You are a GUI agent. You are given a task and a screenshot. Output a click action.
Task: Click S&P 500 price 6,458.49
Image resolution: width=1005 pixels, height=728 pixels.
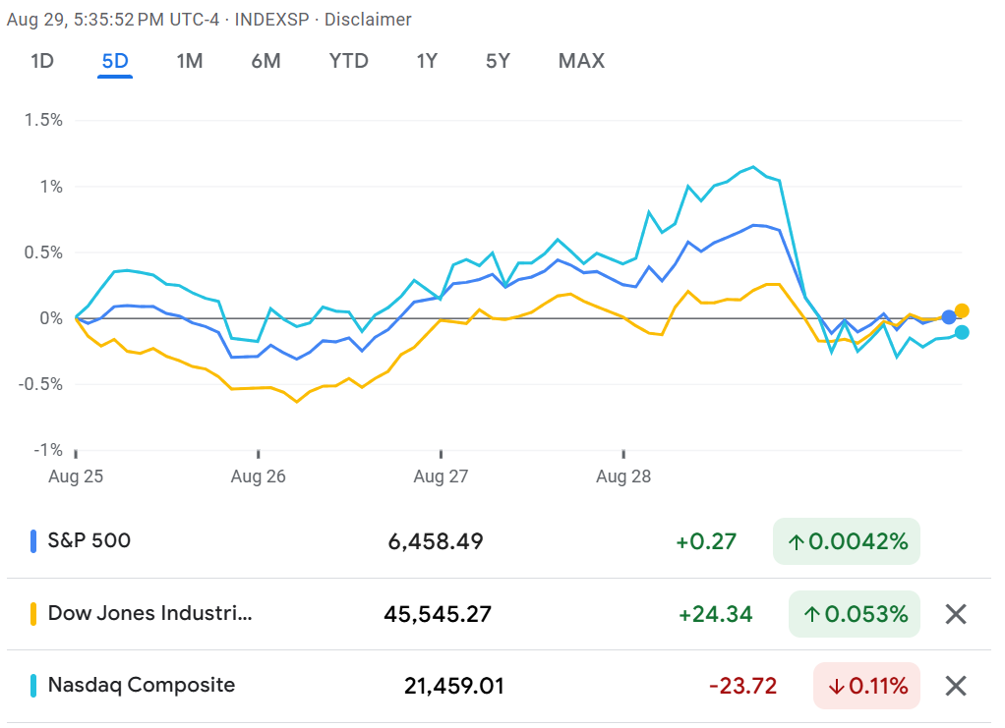[436, 541]
